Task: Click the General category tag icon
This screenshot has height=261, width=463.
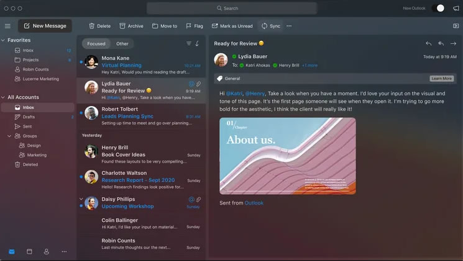Action: [x=219, y=78]
